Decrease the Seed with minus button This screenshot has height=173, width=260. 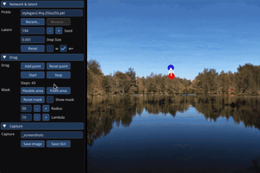pos(50,31)
